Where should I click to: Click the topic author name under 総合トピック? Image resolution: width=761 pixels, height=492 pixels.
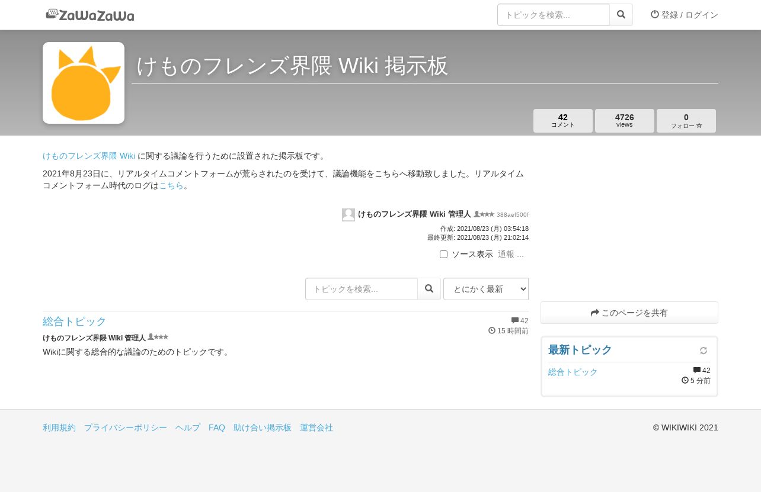coord(94,338)
